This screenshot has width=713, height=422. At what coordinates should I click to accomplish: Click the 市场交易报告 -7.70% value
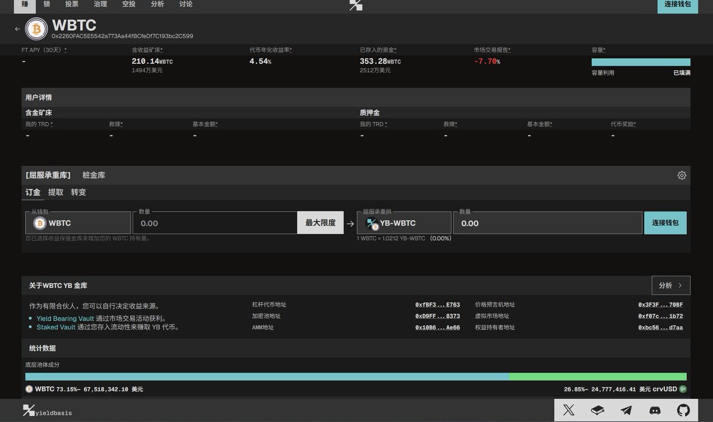(487, 61)
